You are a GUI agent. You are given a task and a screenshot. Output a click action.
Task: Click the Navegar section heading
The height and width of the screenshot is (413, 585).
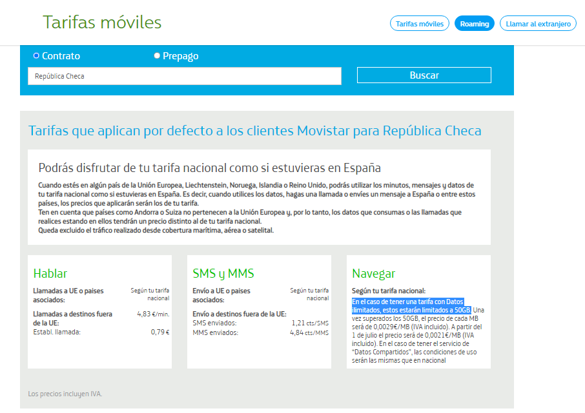tap(373, 273)
